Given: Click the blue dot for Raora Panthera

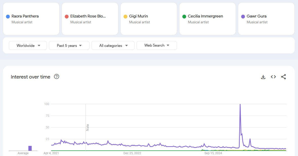Looking at the screenshot, I should coord(8,16).
